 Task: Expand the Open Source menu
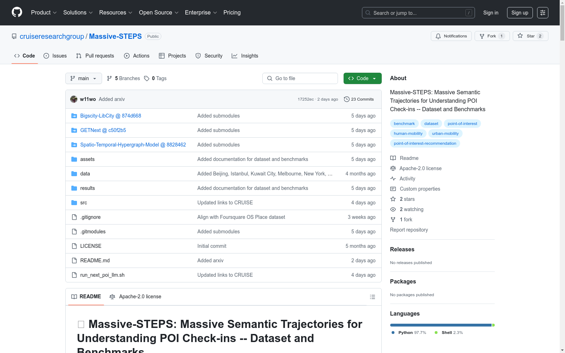point(159,13)
